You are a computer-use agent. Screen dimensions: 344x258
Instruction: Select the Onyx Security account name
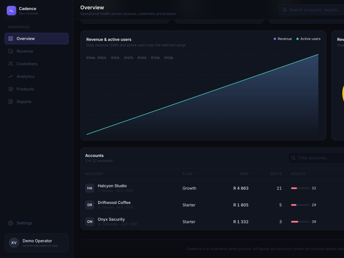pos(111,219)
